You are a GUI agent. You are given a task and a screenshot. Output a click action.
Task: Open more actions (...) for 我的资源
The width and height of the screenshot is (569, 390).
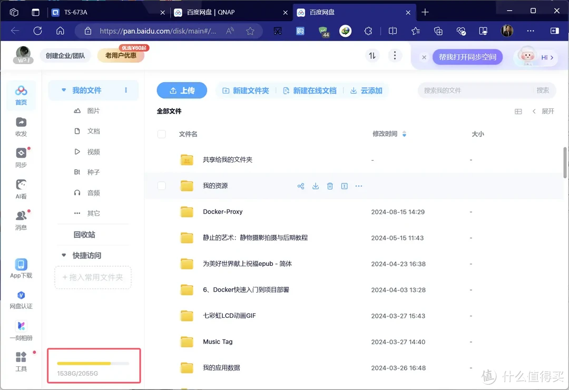pos(359,186)
